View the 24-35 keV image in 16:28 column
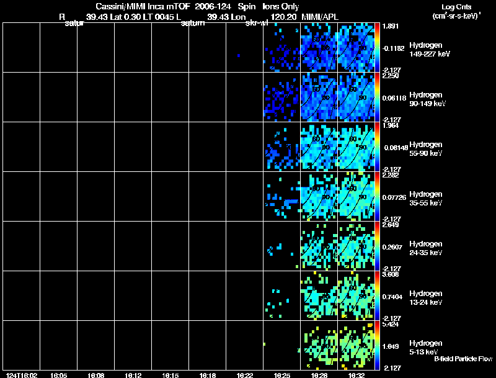Screen dimensions: 496x378 pos(319,246)
